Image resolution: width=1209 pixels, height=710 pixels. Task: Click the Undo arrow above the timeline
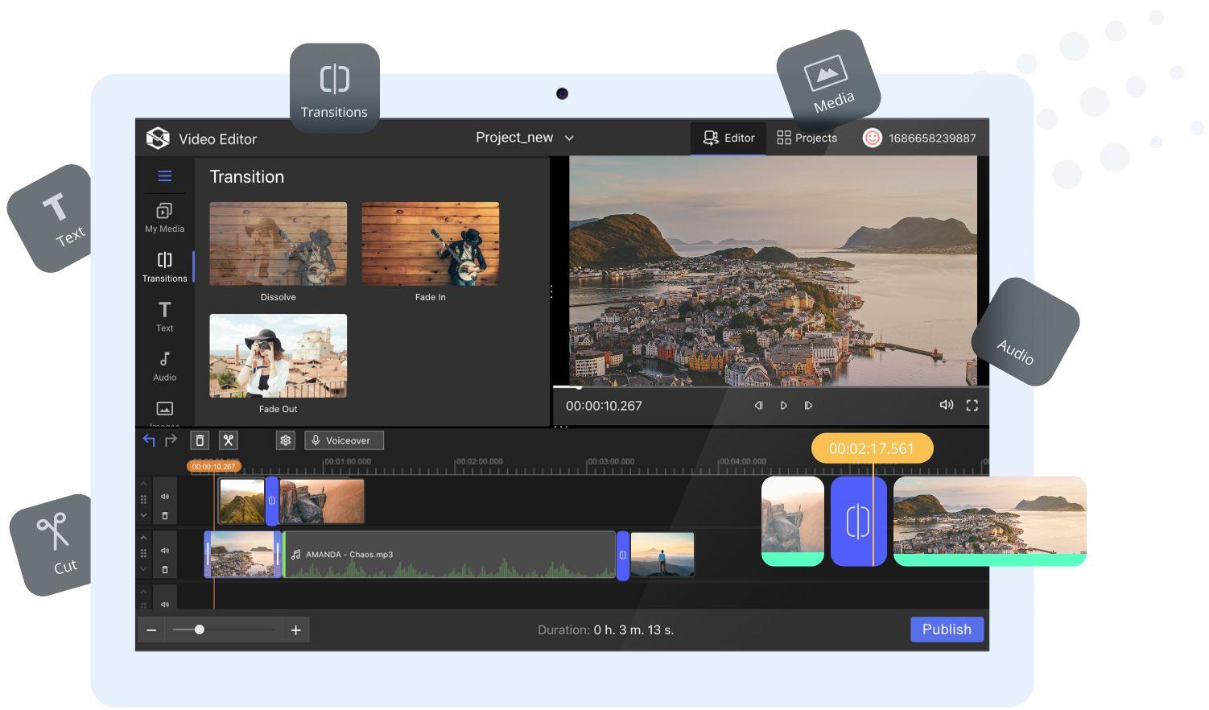[x=149, y=440]
